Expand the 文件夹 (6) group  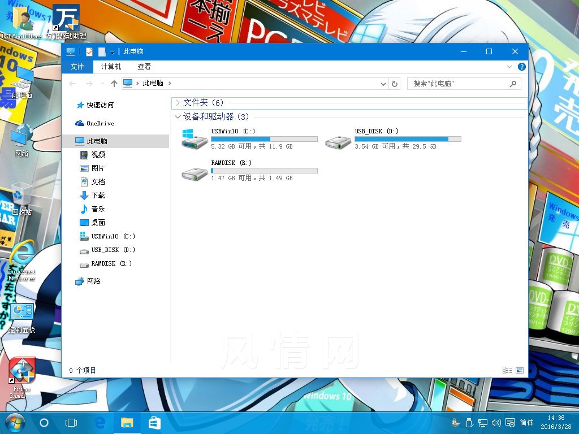point(178,103)
